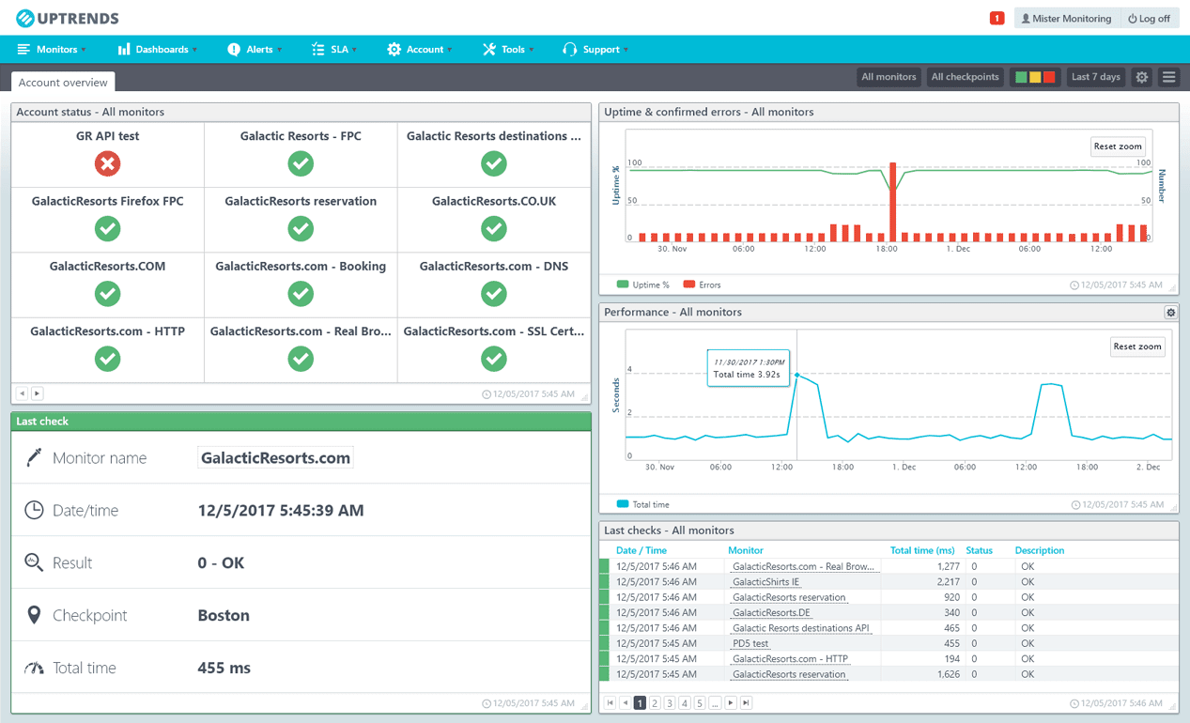Open the Dashboards menu
Image resolution: width=1190 pixels, height=723 pixels.
[x=157, y=50]
